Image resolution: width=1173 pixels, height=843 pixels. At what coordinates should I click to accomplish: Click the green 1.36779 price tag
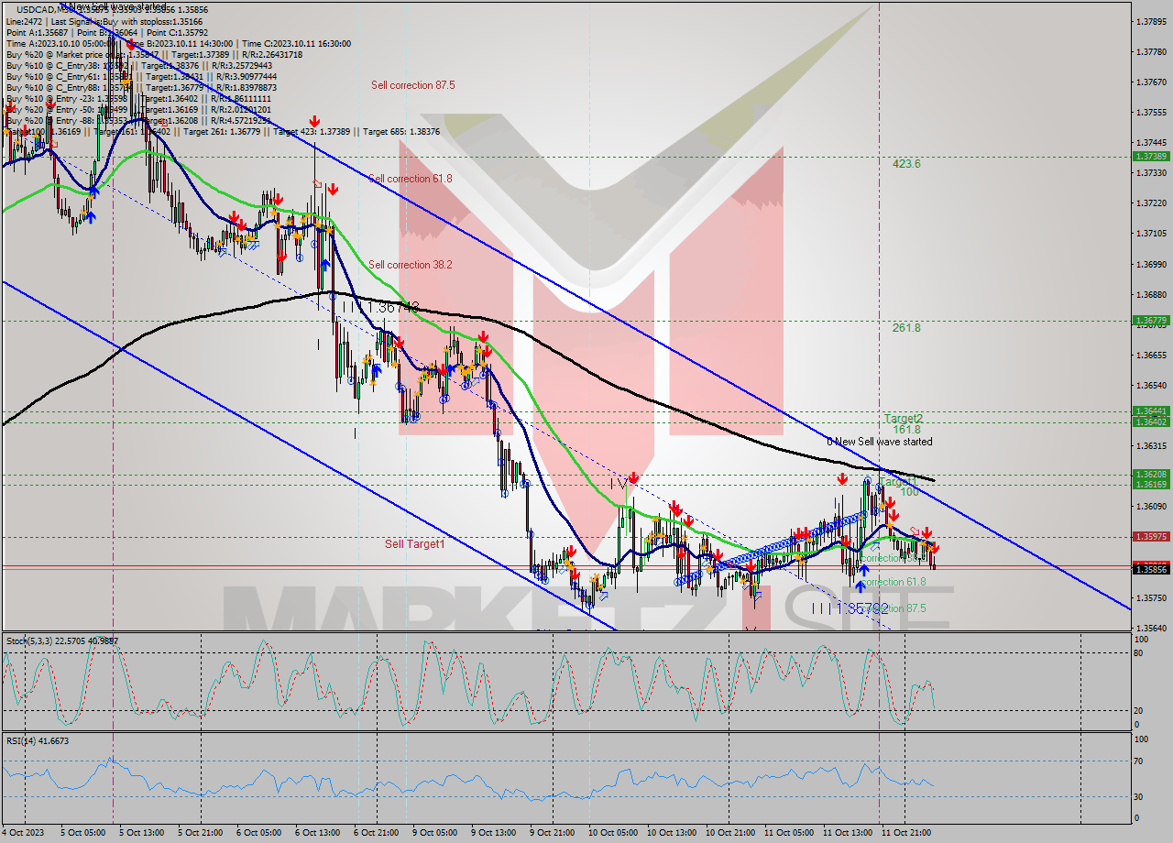(x=1151, y=321)
